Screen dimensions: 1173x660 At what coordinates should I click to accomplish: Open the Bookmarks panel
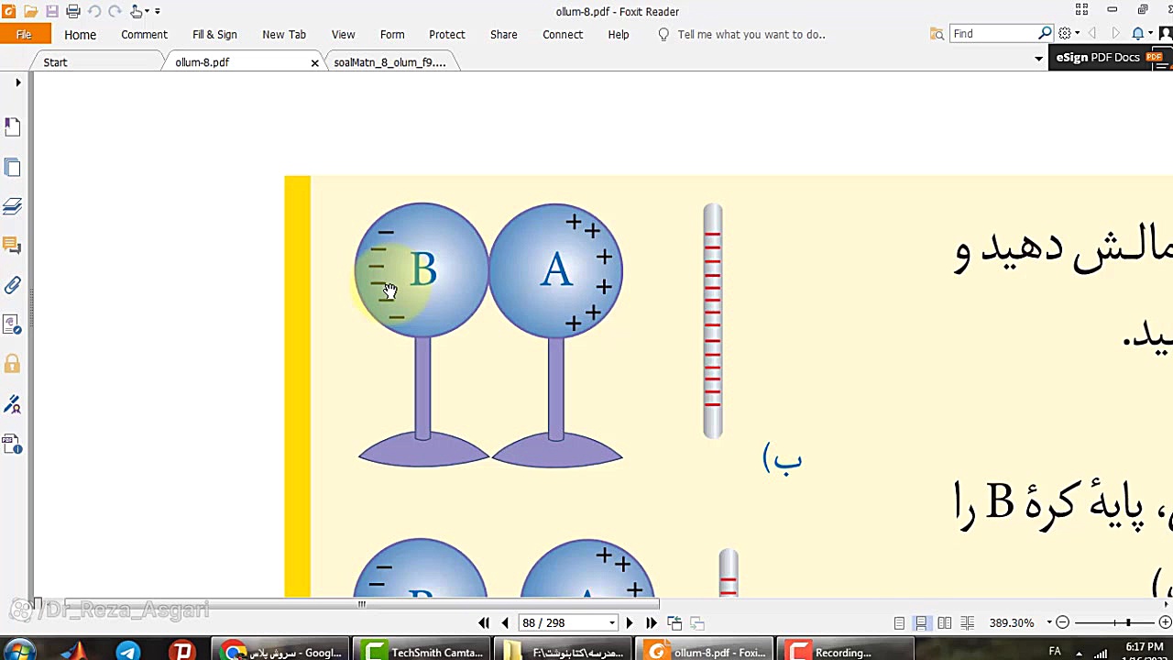13,127
